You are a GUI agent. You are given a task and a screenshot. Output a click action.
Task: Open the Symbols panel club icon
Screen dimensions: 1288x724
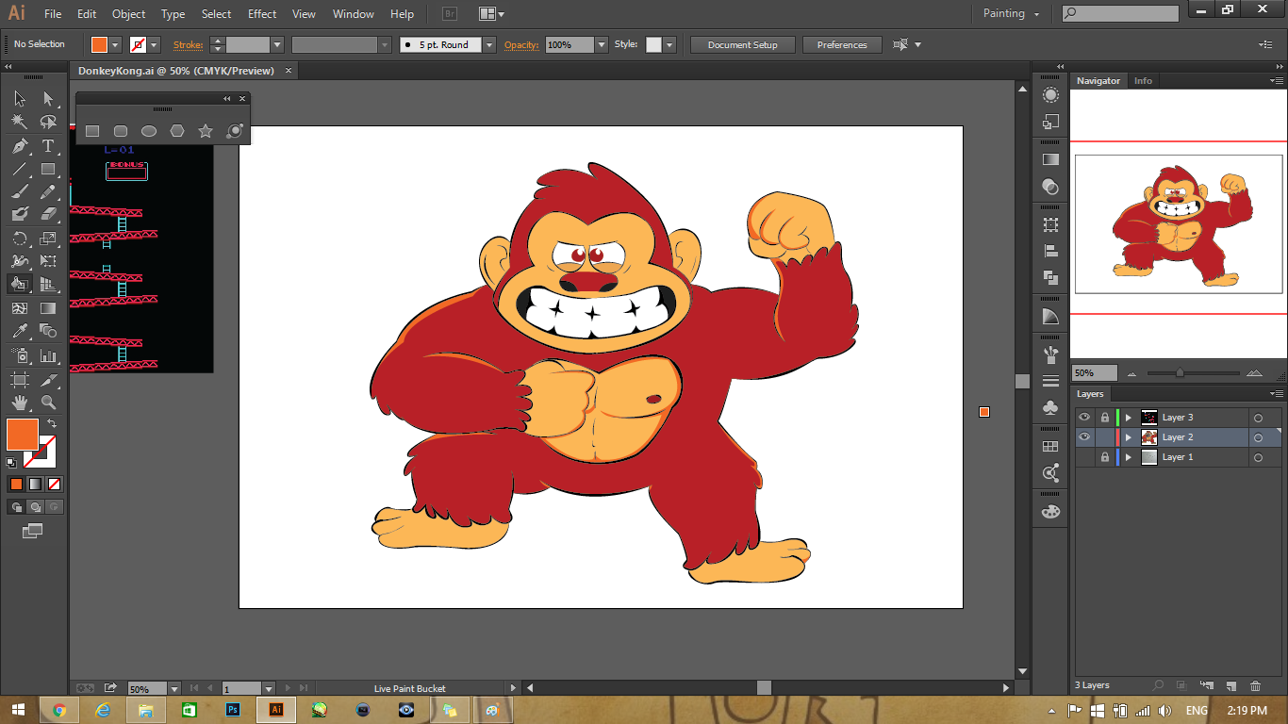[1050, 407]
